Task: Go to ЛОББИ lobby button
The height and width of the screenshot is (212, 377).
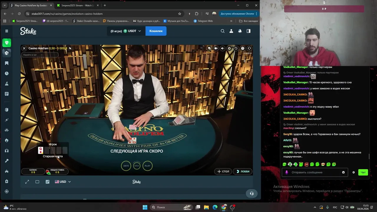Action: pyautogui.click(x=243, y=171)
